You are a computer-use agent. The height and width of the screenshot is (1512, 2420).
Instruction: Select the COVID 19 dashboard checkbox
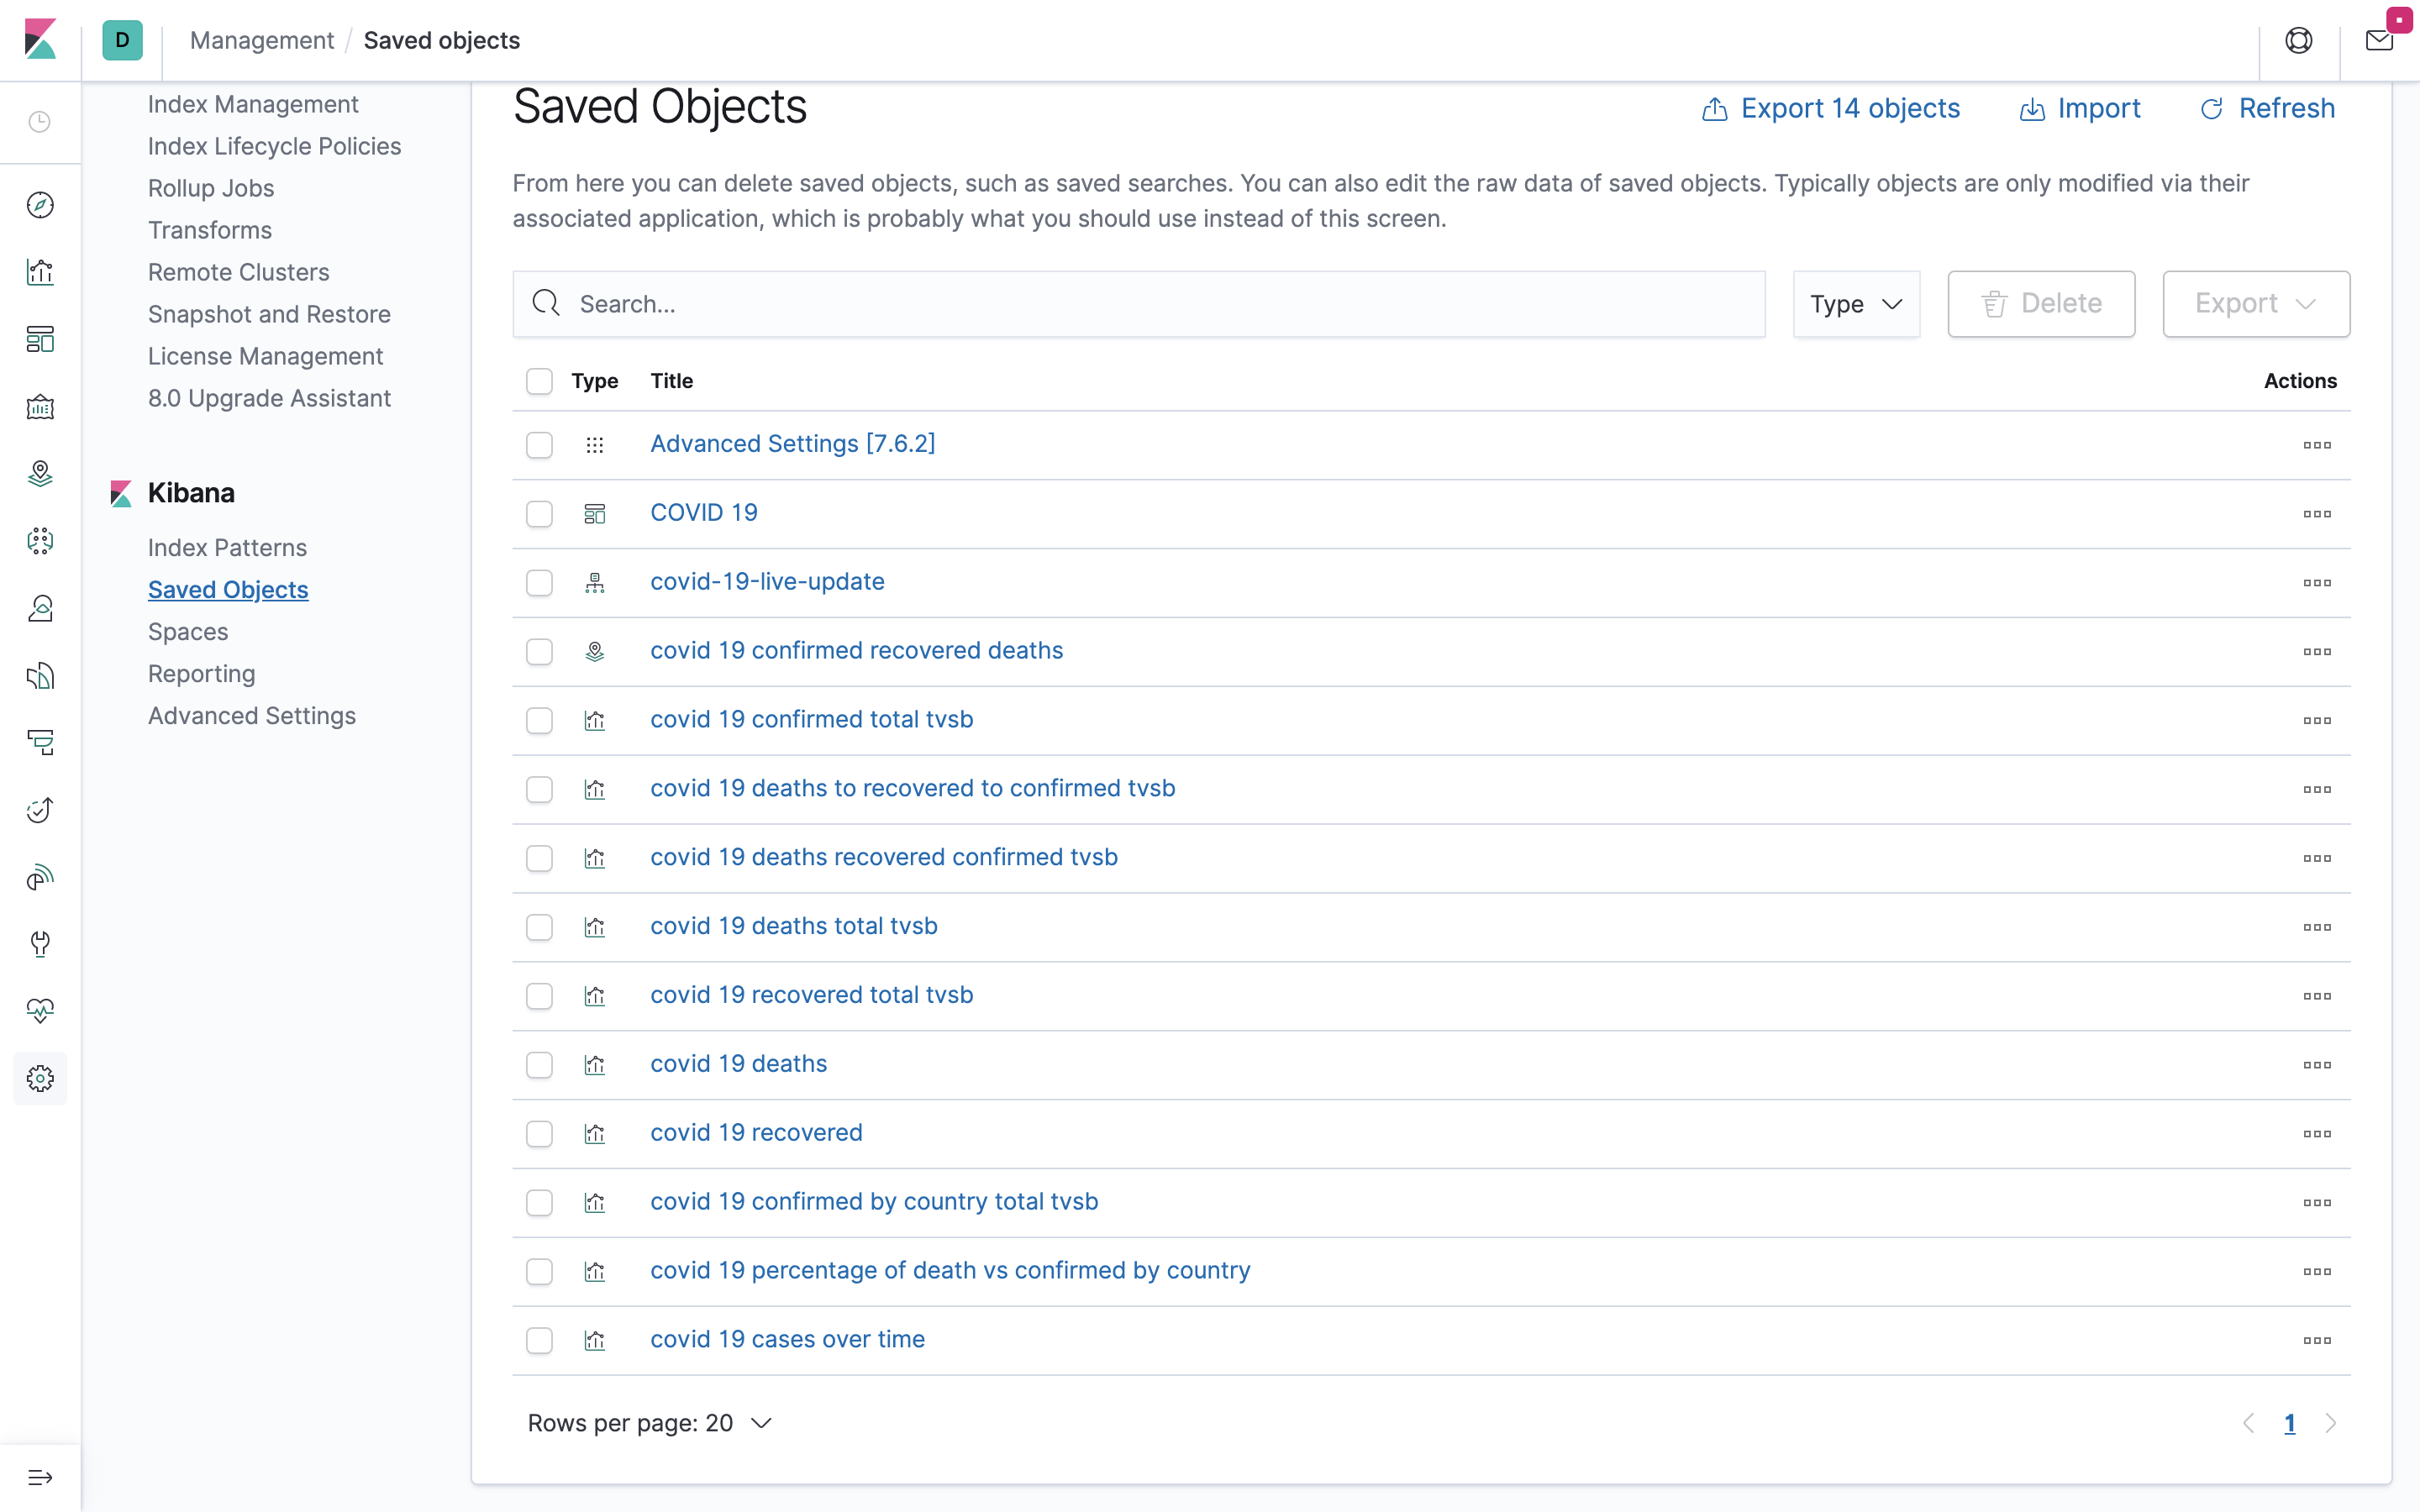point(539,514)
